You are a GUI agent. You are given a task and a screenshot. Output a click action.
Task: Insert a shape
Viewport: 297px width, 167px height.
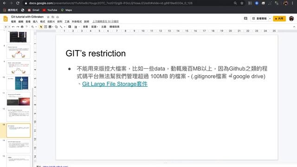tap(56, 27)
